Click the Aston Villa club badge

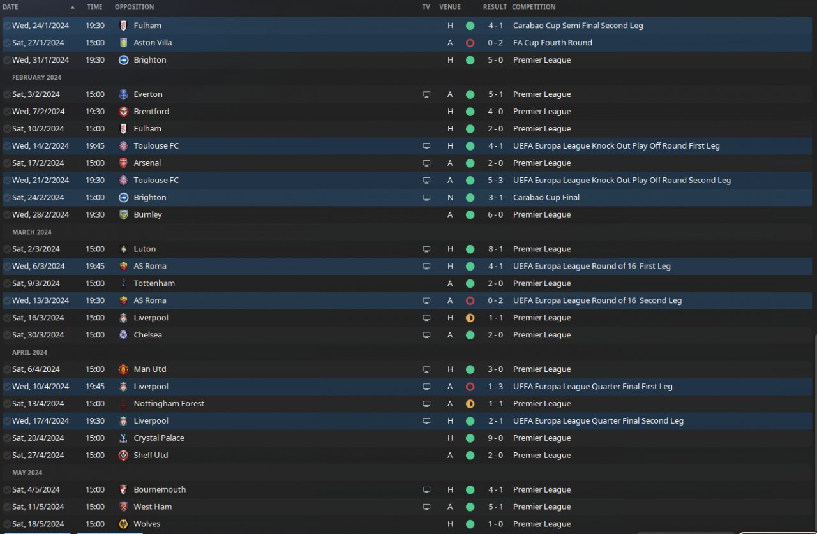point(123,43)
